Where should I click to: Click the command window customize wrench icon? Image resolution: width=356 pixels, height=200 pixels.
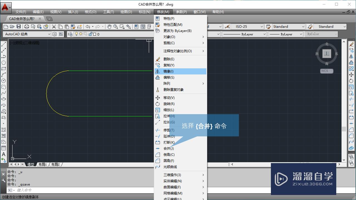(3, 180)
